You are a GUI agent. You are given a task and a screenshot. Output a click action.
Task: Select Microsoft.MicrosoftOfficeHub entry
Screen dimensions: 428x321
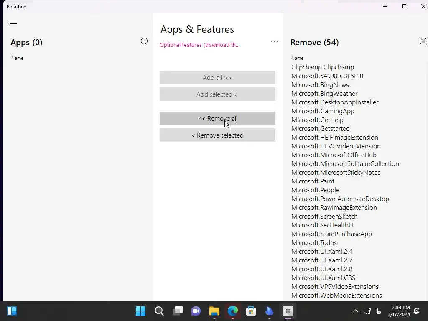pos(334,155)
